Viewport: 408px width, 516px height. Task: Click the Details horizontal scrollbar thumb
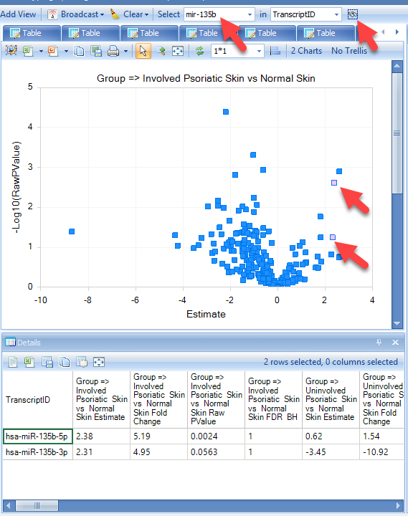[x=37, y=505]
